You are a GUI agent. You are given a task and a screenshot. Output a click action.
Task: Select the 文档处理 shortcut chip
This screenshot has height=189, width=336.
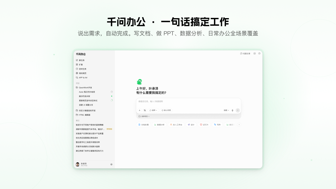[x=143, y=125]
